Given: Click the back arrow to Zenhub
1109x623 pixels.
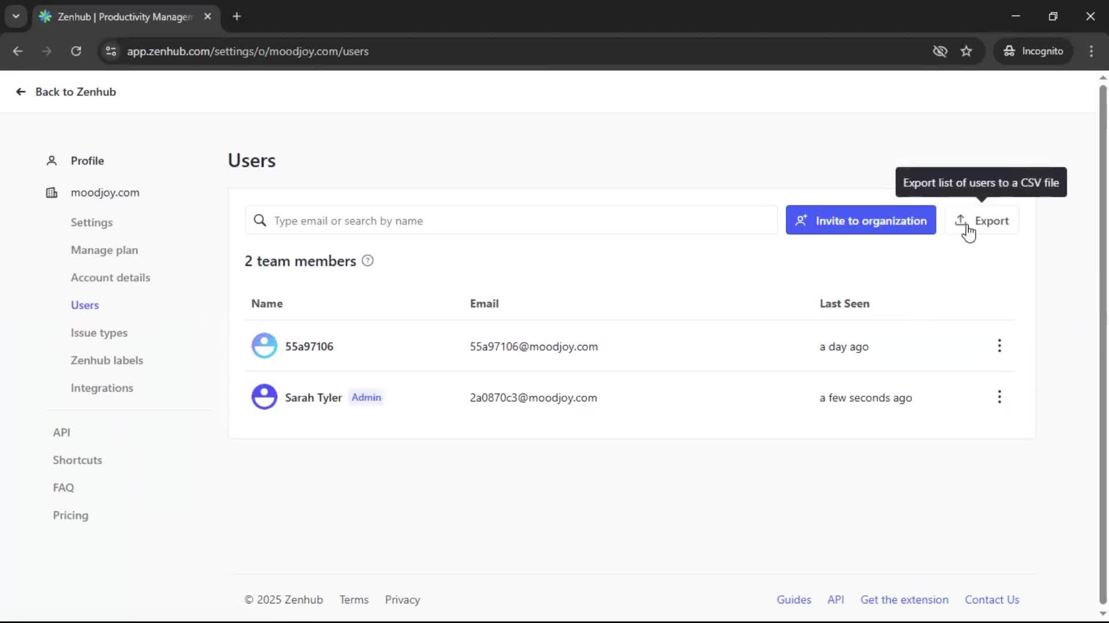Looking at the screenshot, I should (21, 92).
